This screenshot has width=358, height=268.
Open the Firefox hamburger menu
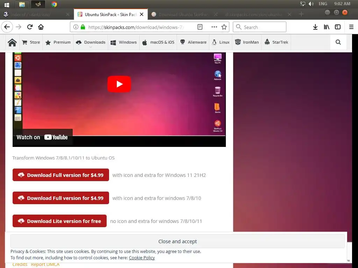click(351, 27)
